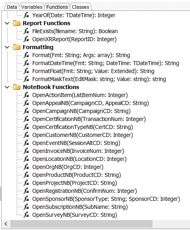Viewport: 190px width, 230px height.
Task: Collapse the NoteBook Functions group
Action: point(7,87)
